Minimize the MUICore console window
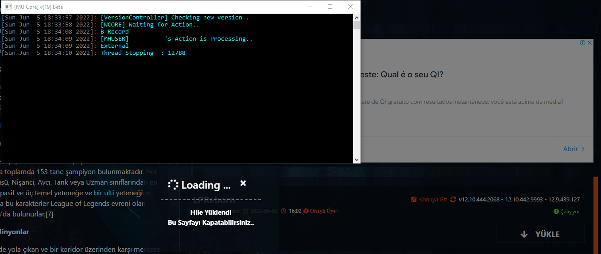The height and width of the screenshot is (254, 601). point(310,7)
